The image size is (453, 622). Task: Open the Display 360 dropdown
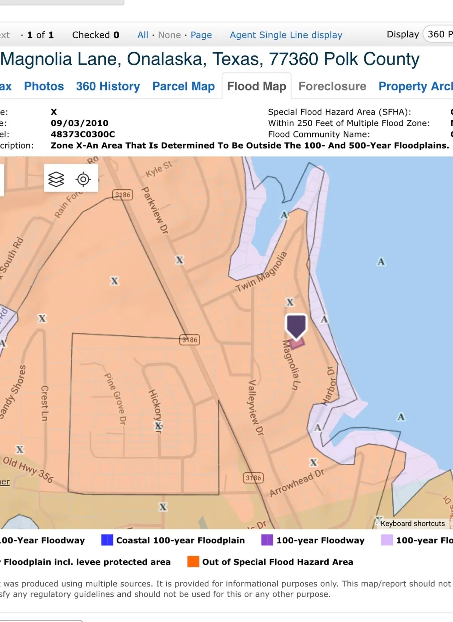438,34
